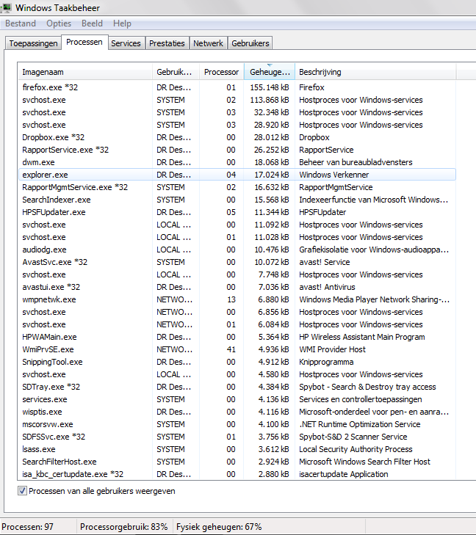Click the Windows Taakbeheer title bar icon

tap(6, 7)
